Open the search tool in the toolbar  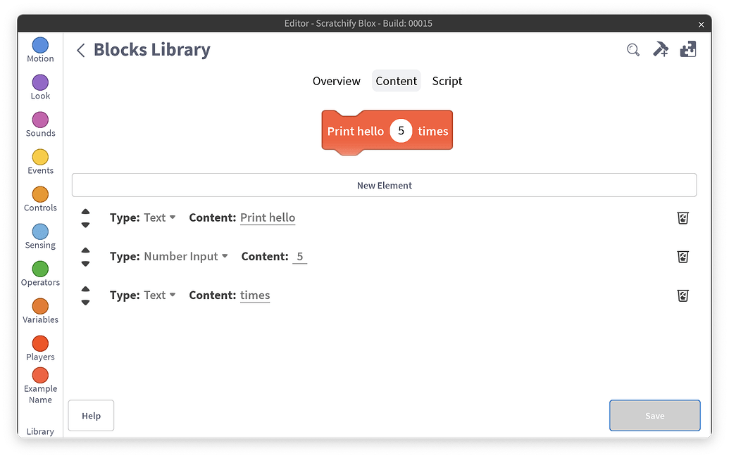[633, 49]
